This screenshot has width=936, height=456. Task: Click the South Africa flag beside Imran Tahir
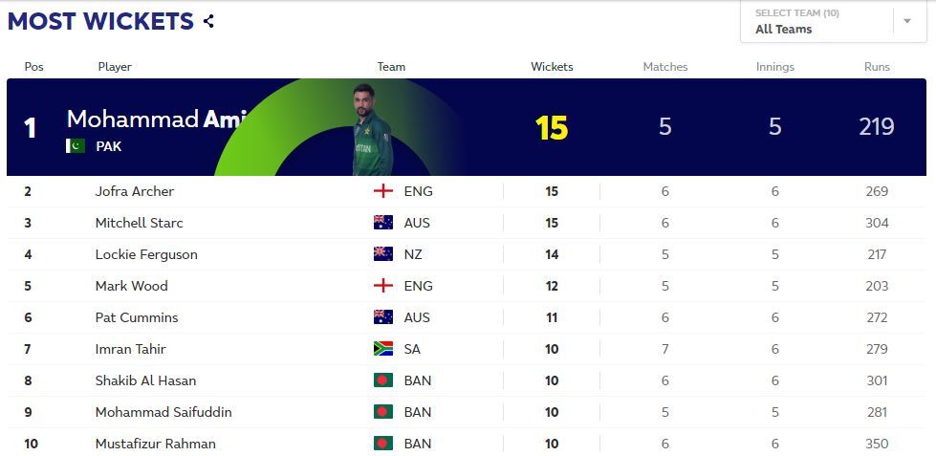pyautogui.click(x=383, y=349)
